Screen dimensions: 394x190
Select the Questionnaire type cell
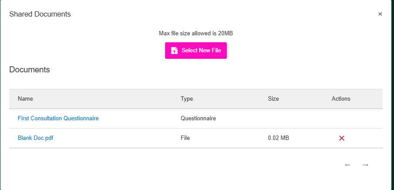198,118
